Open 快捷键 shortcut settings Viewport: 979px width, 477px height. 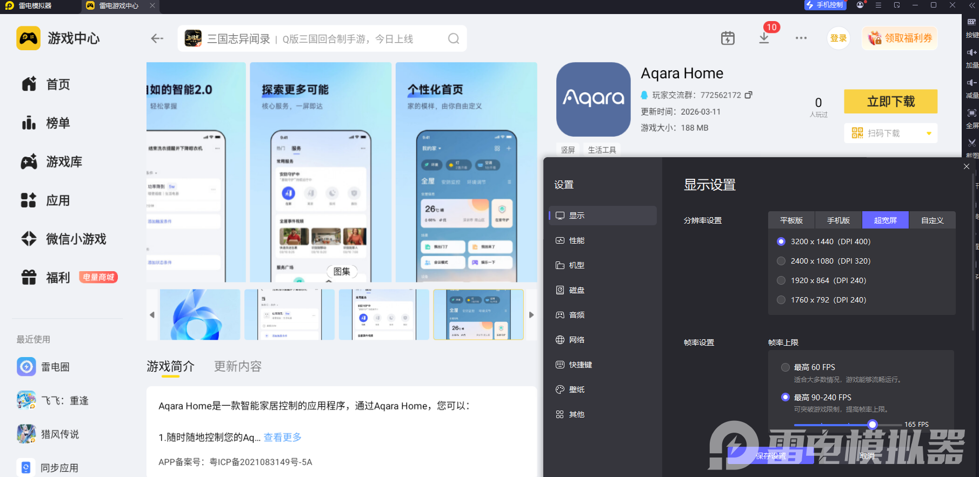[x=603, y=365]
